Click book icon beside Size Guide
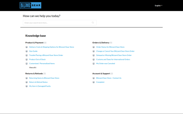The image size is (183, 114). (27, 51)
